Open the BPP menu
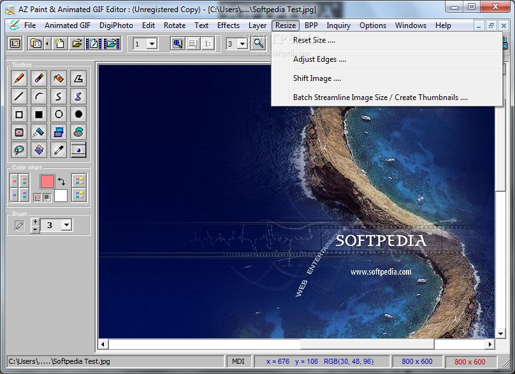 tap(311, 25)
